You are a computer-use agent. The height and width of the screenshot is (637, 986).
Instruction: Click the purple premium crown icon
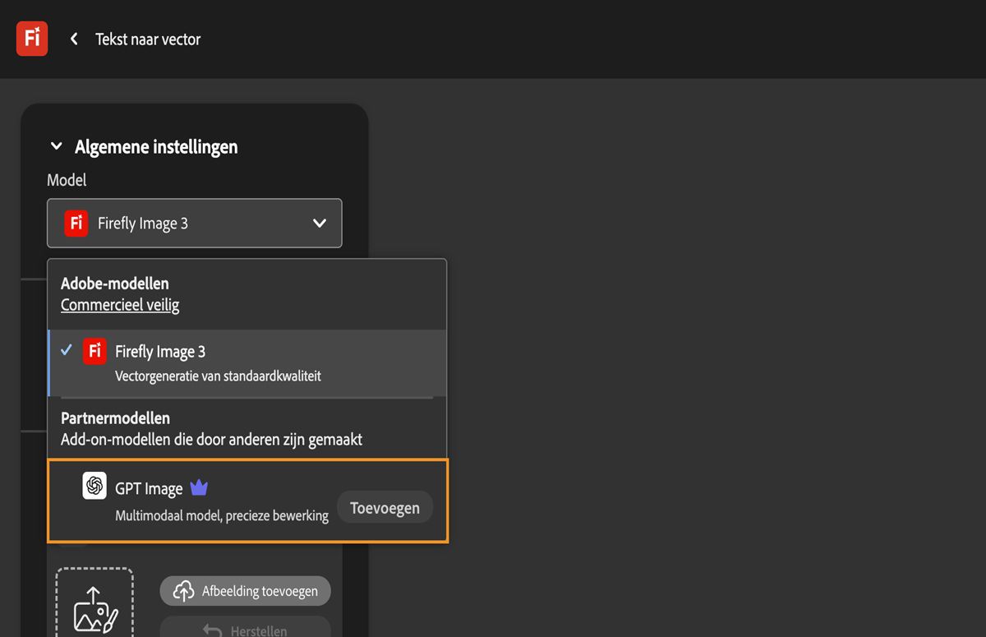199,488
